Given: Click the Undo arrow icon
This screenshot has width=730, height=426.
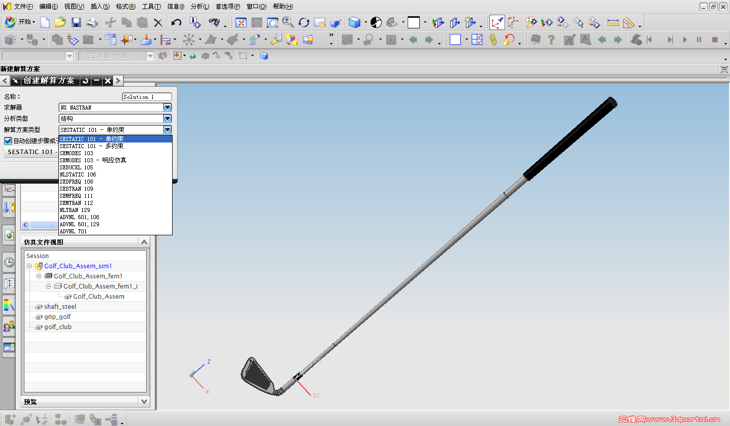Looking at the screenshot, I should [176, 22].
